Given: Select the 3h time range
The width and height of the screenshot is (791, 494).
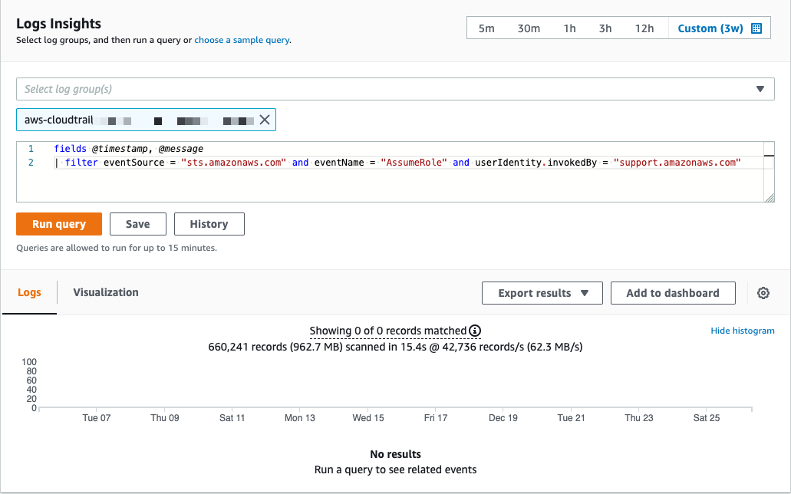Looking at the screenshot, I should click(605, 28).
